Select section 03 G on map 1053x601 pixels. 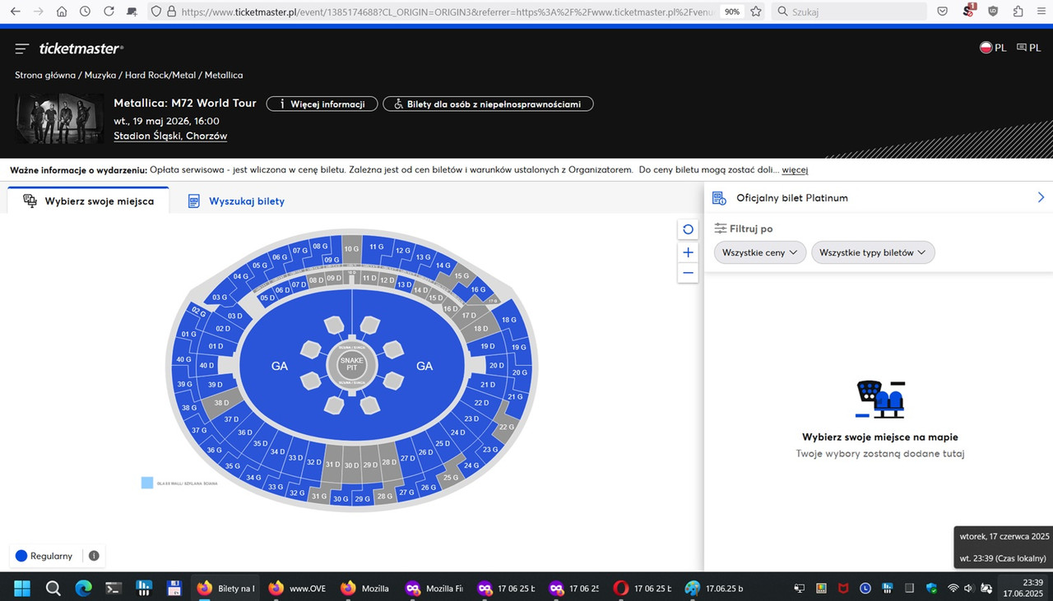(220, 297)
